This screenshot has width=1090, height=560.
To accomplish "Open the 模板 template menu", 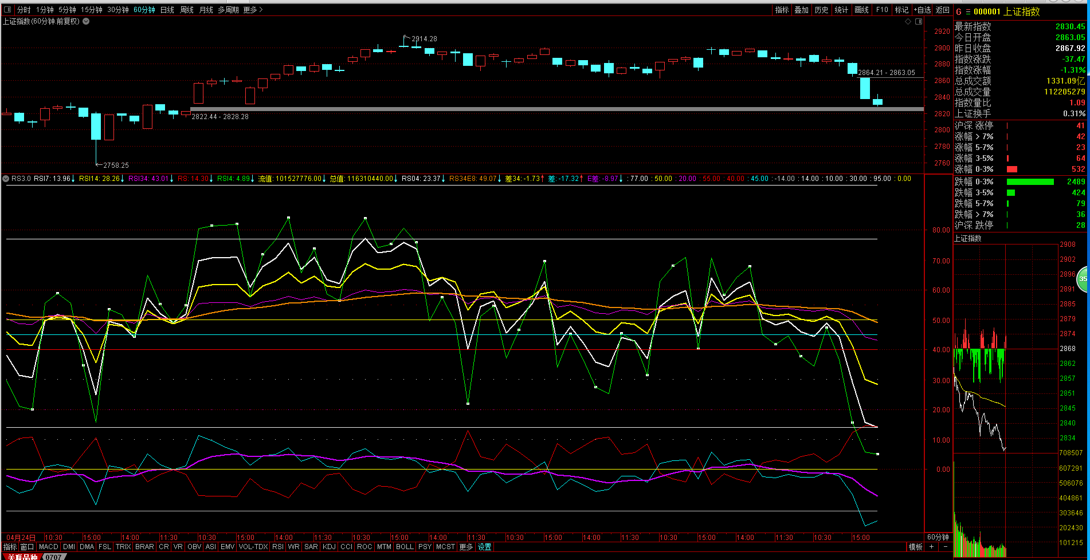I will pos(916,547).
